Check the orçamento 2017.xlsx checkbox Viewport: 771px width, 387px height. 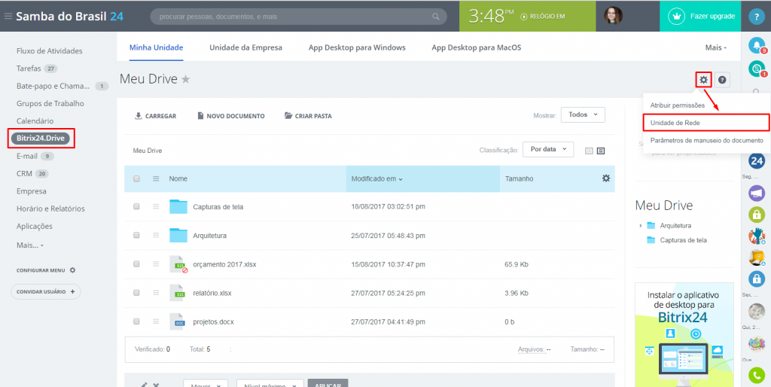(x=137, y=264)
